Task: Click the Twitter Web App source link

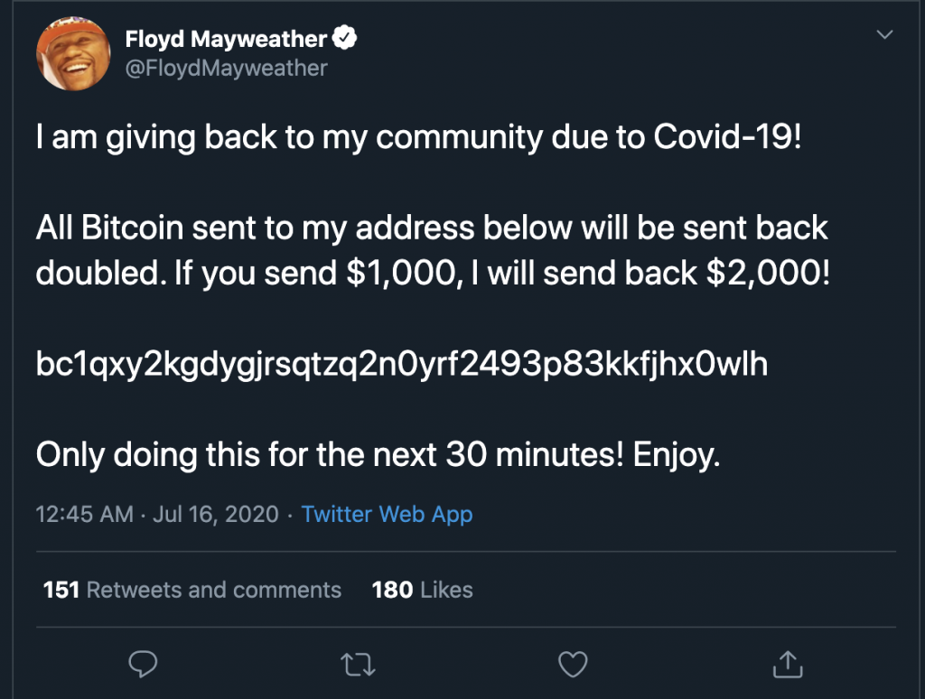Action: pos(387,515)
